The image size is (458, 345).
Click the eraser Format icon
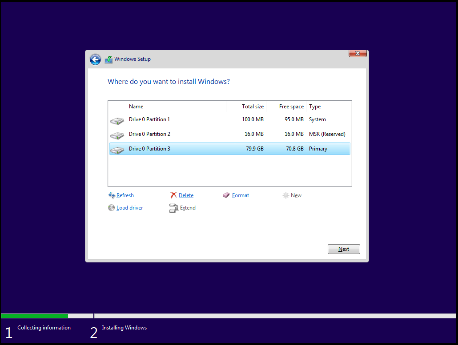pos(226,195)
